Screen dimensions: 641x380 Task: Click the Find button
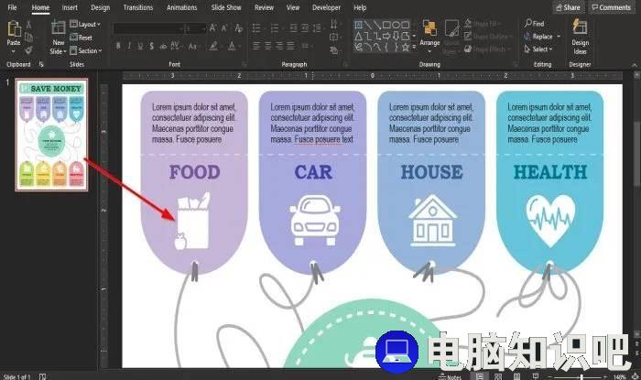[x=535, y=23]
